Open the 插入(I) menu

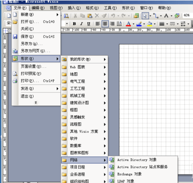click(x=74, y=8)
